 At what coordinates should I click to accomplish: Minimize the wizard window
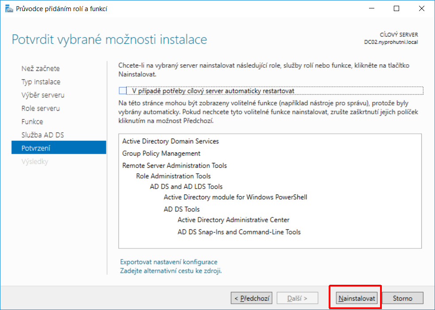click(x=372, y=8)
